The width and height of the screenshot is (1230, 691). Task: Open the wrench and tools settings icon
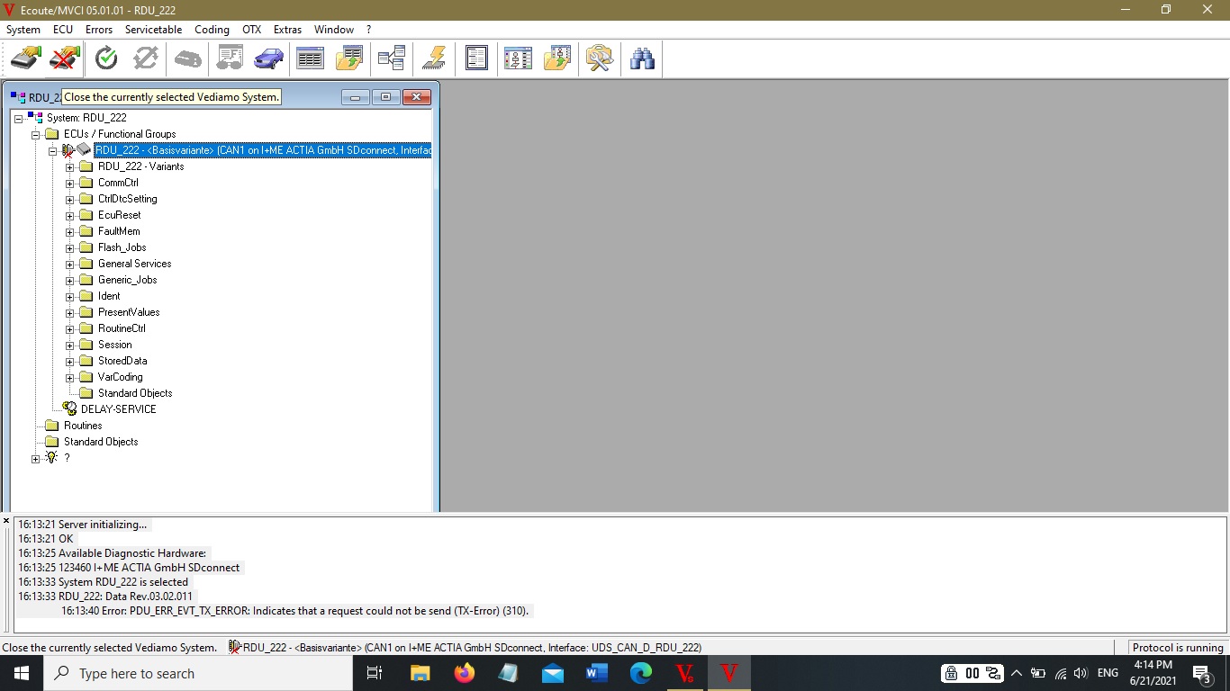click(600, 59)
